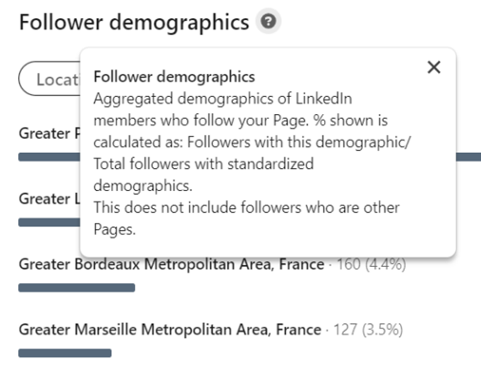The height and width of the screenshot is (370, 481).
Task: Expand the demographics category selector
Action: 50,78
